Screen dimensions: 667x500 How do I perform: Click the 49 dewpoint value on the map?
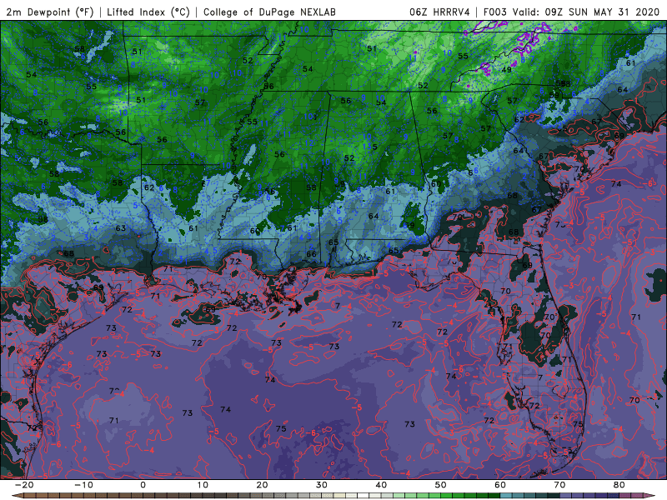506,70
